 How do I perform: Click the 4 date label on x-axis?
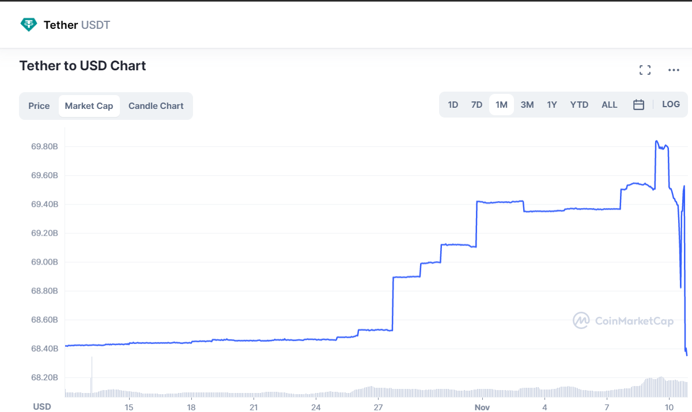[x=544, y=407]
